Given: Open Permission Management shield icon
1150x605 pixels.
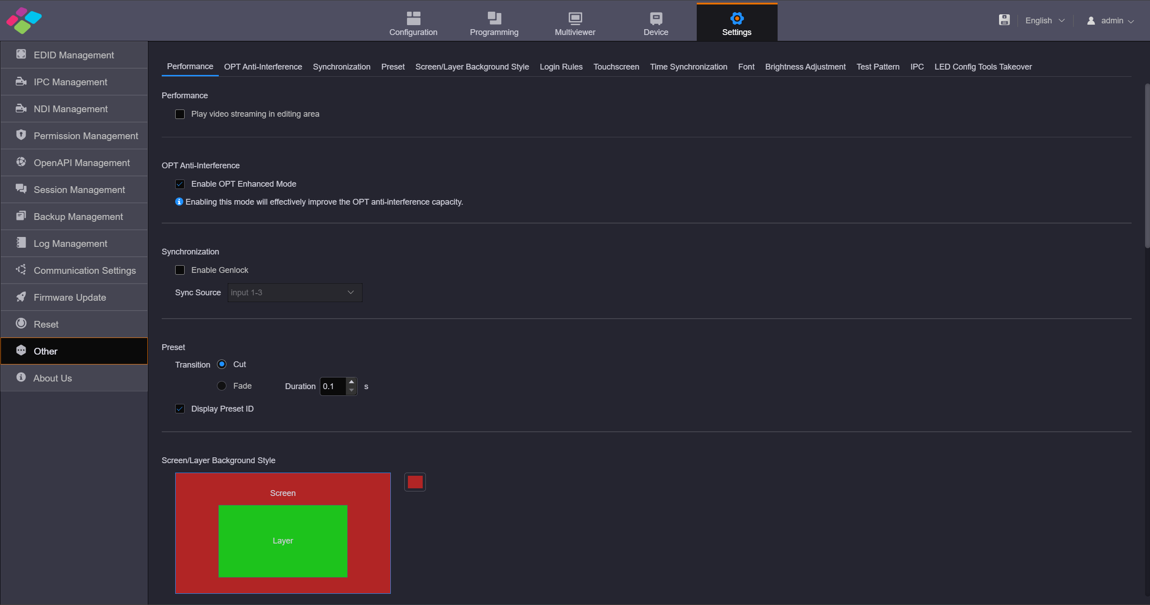Looking at the screenshot, I should [21, 135].
